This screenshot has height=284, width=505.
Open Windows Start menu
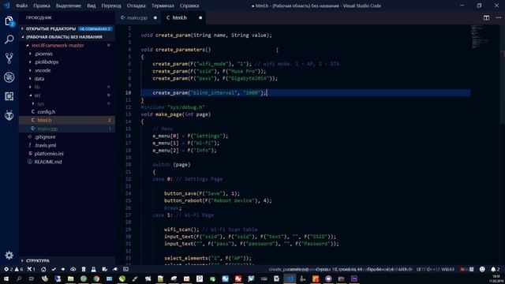(6, 278)
